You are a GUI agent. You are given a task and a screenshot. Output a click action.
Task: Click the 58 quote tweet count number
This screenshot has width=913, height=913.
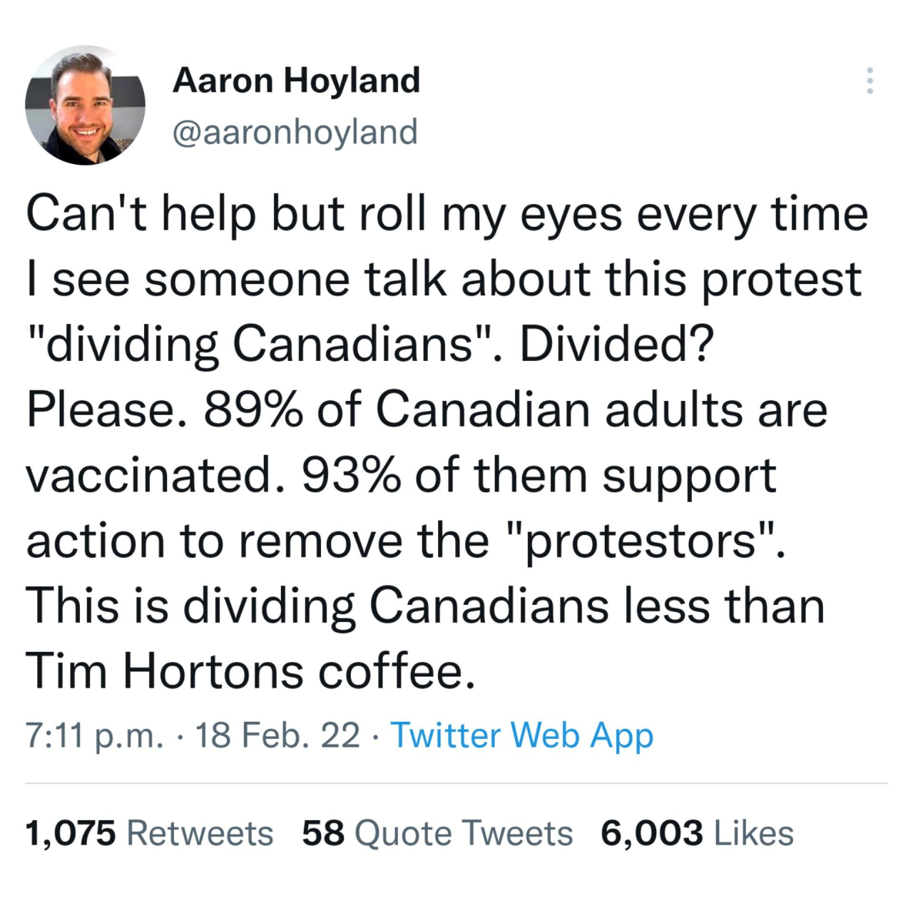[323, 832]
